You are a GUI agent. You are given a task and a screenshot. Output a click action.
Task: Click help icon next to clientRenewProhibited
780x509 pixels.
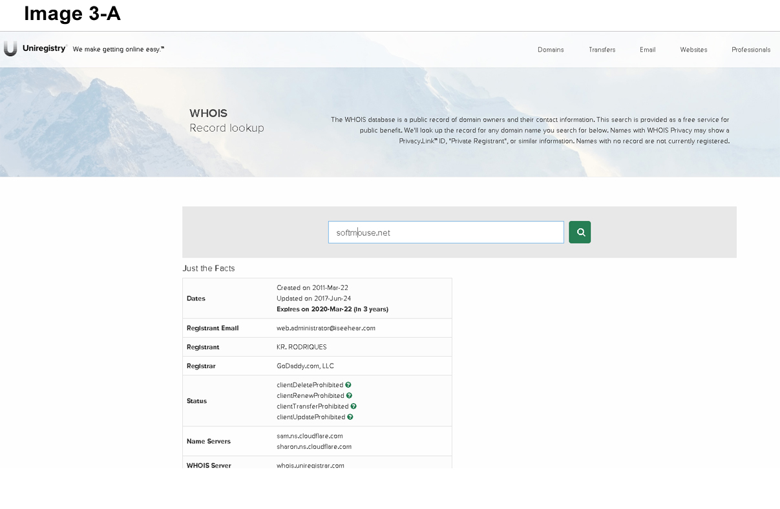[x=349, y=395]
